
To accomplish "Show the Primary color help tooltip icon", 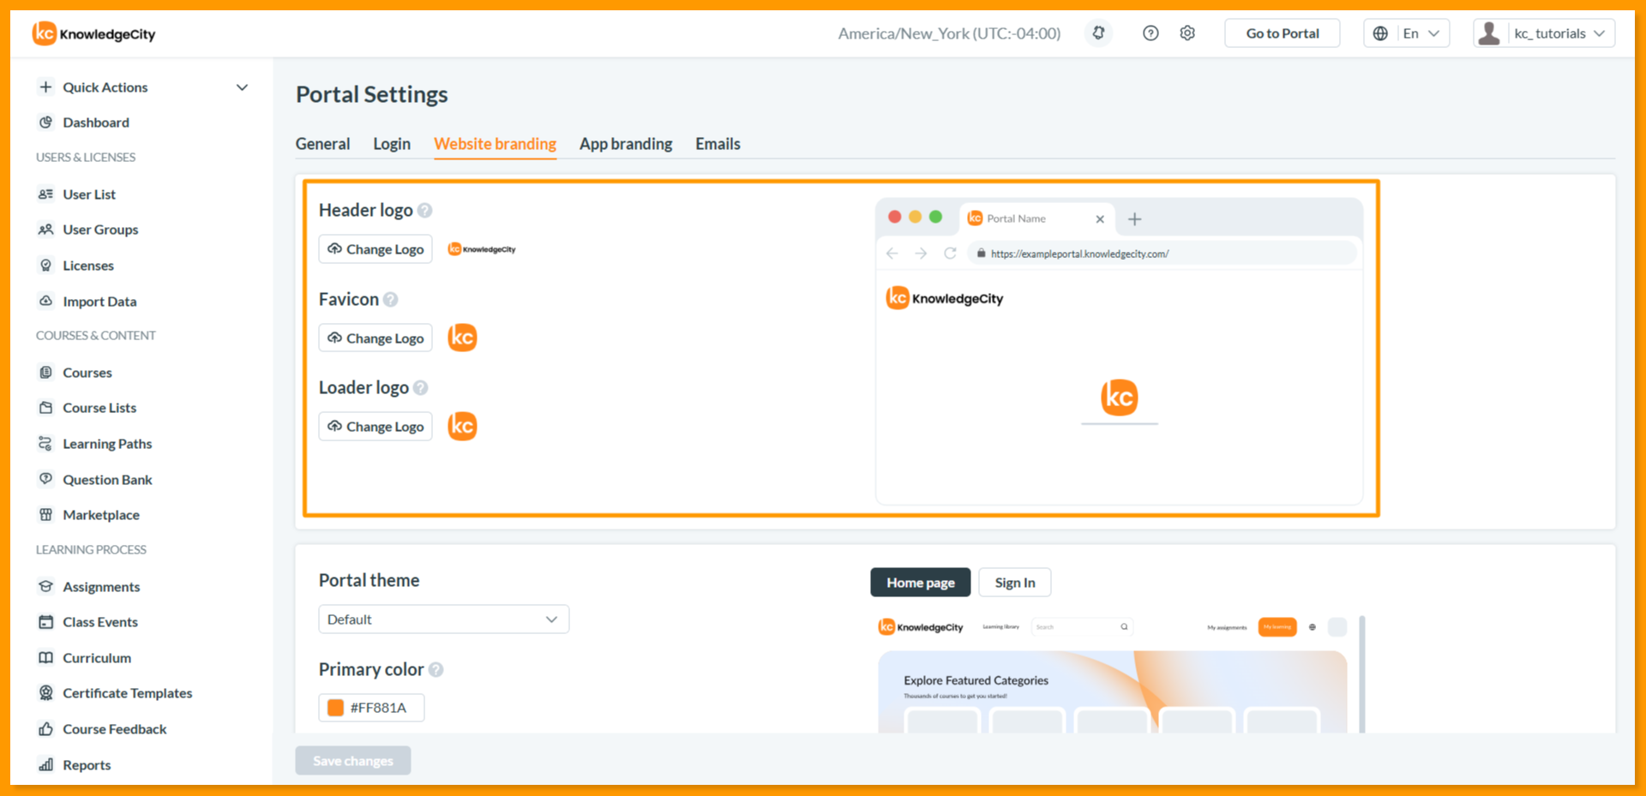I will 436,670.
